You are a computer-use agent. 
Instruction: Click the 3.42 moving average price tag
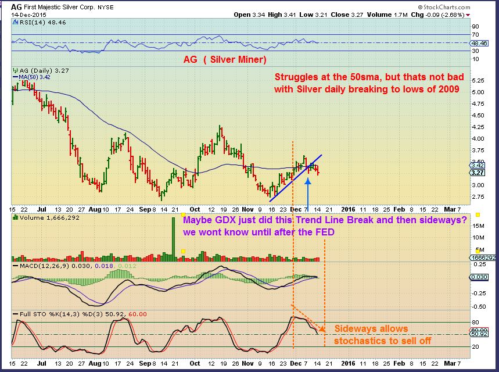(478, 165)
